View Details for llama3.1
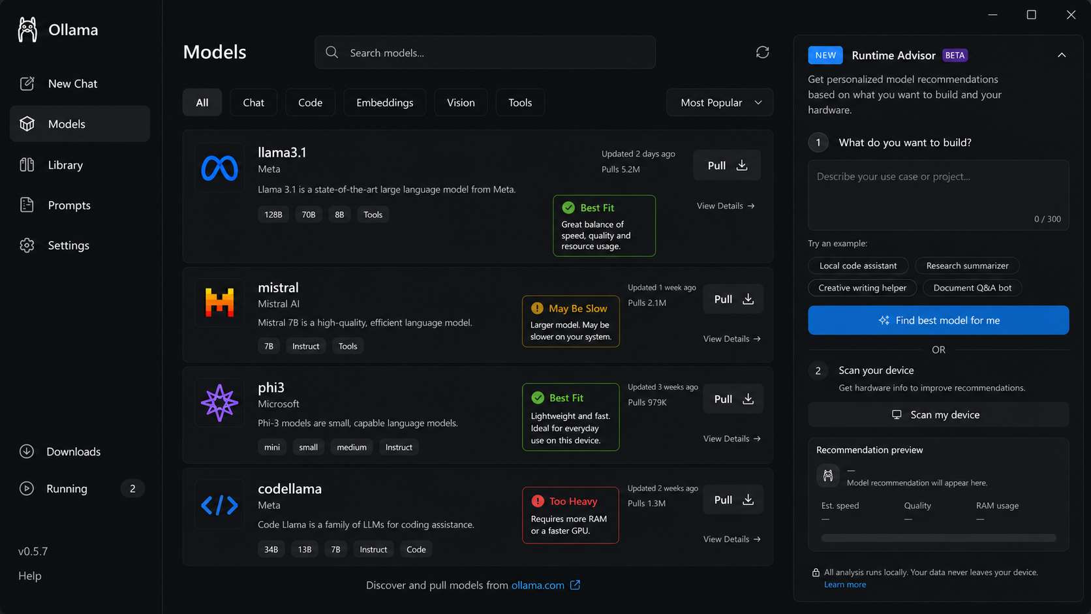Screen dimensions: 1091x614 click(x=726, y=206)
